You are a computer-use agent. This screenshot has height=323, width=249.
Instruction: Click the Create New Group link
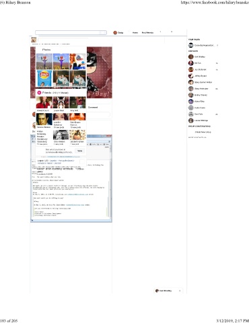point(203,132)
